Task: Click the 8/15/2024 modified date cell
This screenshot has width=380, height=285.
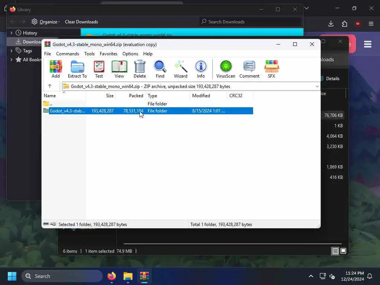Action: [x=209, y=111]
